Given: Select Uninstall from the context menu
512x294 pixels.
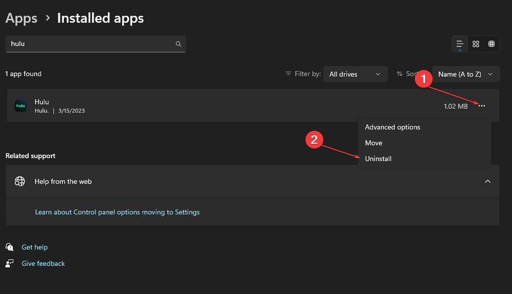Looking at the screenshot, I should pos(378,159).
